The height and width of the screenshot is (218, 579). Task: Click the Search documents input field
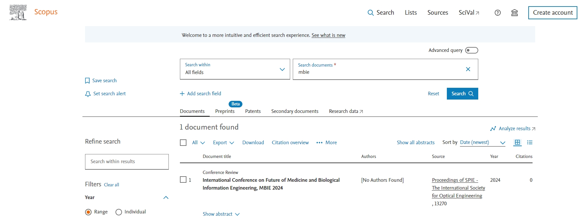[x=385, y=69]
